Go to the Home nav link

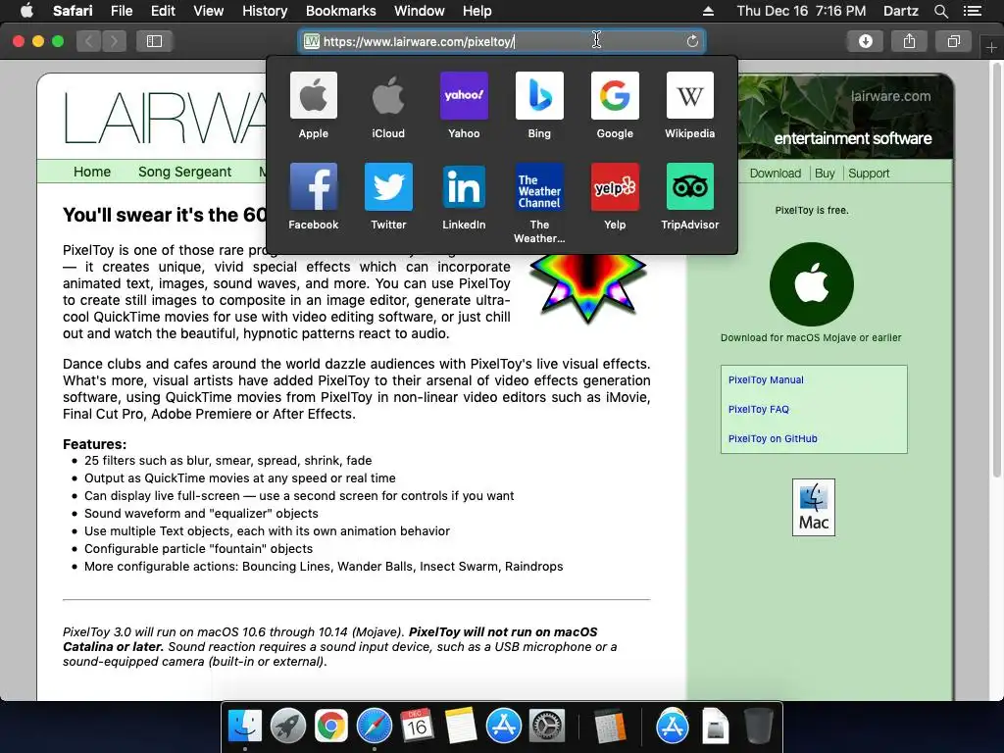(92, 172)
